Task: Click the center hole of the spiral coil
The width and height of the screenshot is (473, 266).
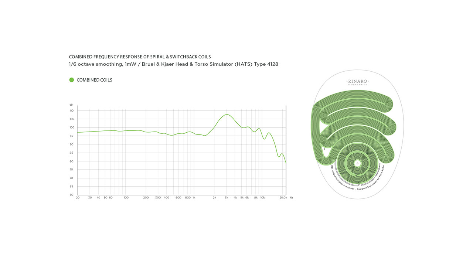Action: click(x=357, y=163)
